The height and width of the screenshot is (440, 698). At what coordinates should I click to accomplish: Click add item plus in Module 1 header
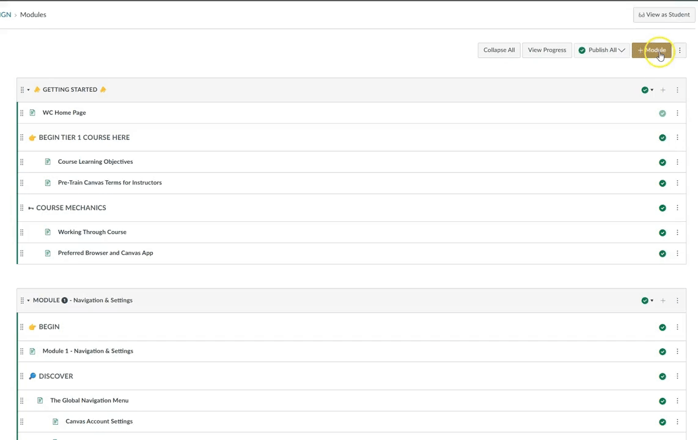[663, 301]
